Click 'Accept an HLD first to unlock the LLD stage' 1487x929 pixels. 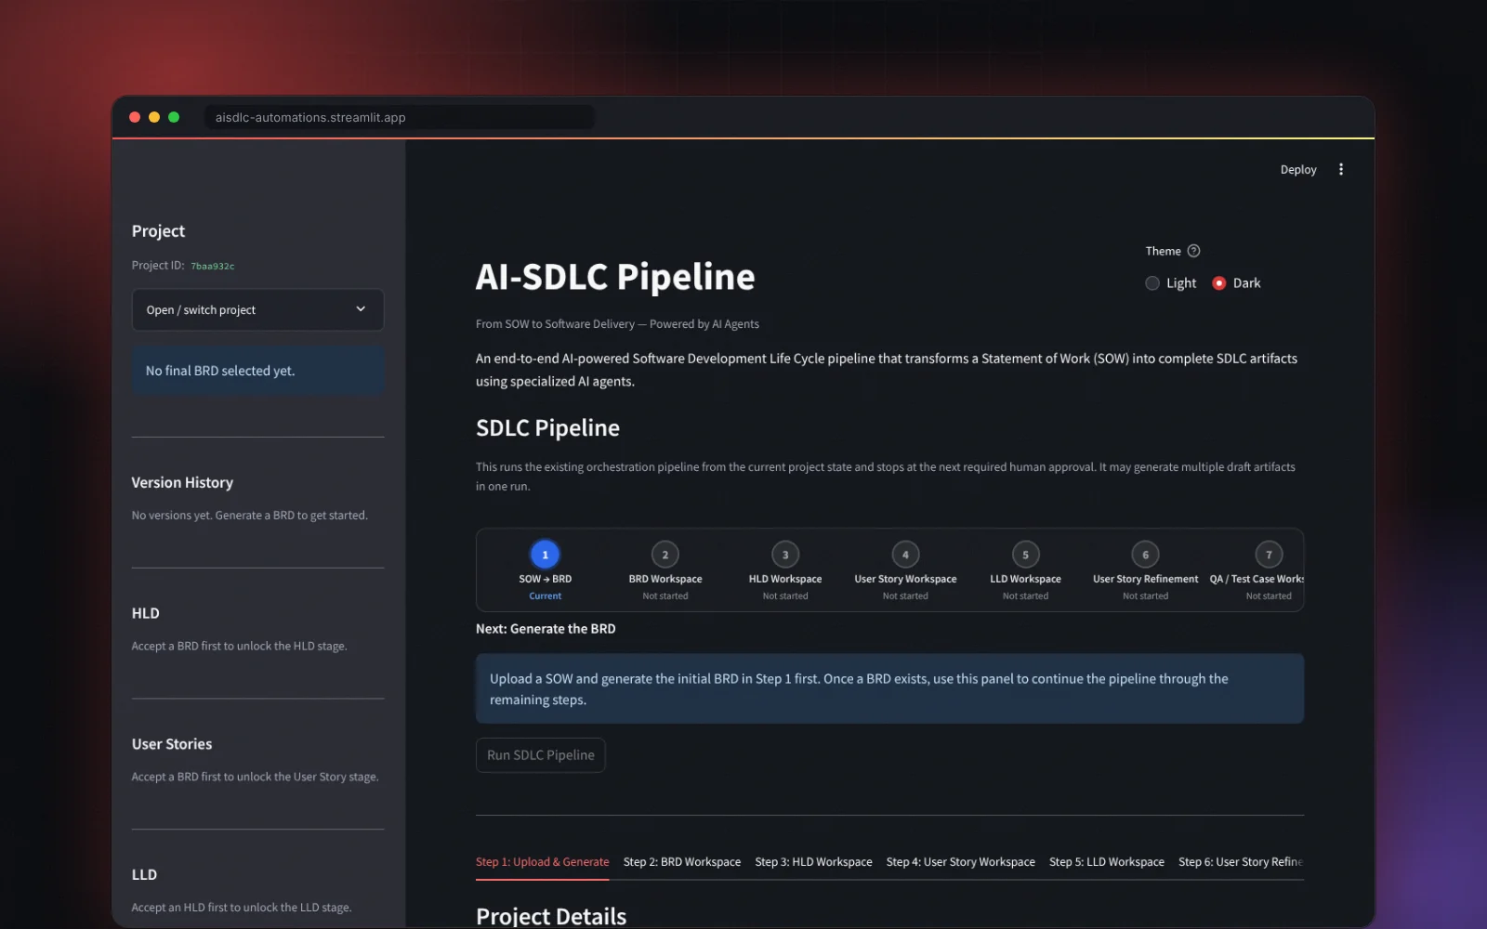(x=242, y=908)
